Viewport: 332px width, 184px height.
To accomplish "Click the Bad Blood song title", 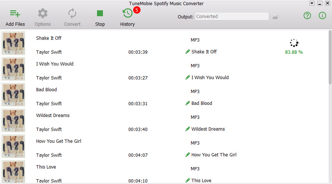I will click(46, 89).
